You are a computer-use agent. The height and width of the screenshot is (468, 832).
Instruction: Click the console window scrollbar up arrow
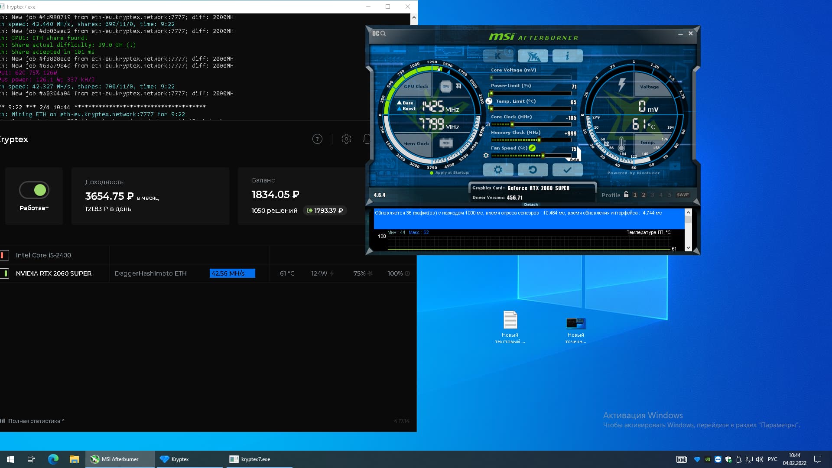414,18
